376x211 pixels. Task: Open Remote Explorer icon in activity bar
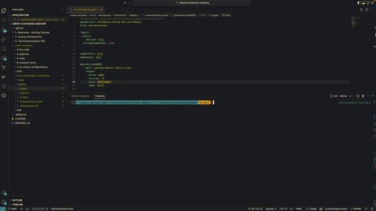click(x=4, y=49)
